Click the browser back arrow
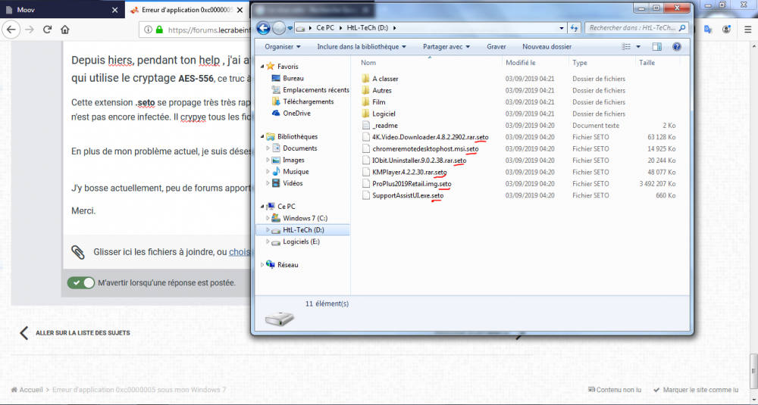This screenshot has width=758, height=405. coord(11,30)
